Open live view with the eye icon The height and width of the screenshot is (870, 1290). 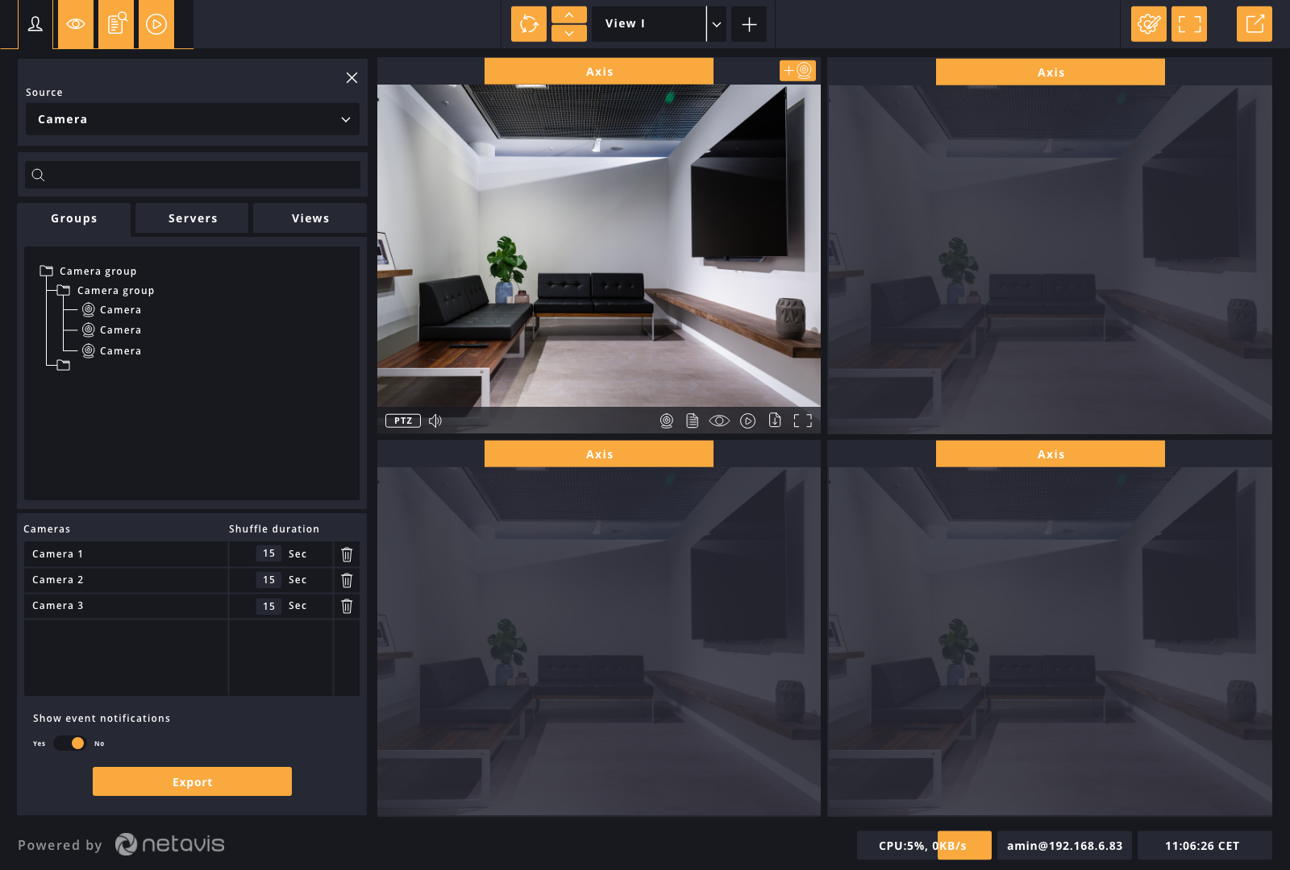[74, 24]
